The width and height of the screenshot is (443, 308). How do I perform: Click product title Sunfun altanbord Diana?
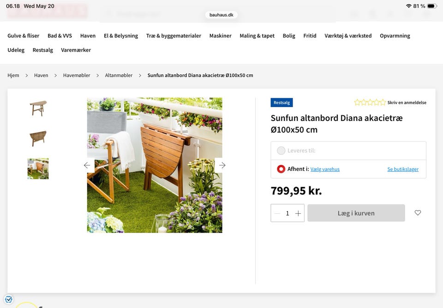point(336,124)
